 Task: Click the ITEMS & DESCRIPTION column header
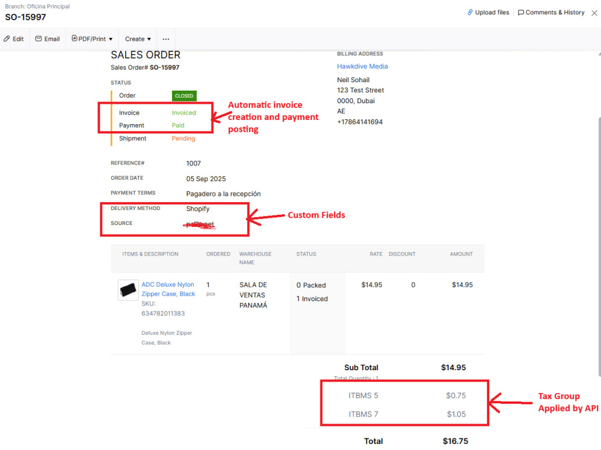[x=150, y=254]
